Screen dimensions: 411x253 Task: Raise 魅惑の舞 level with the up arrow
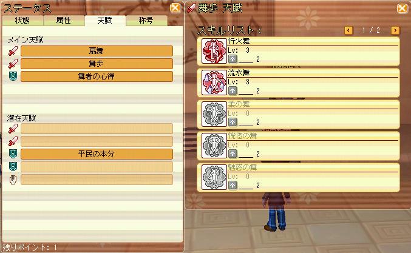point(233,186)
